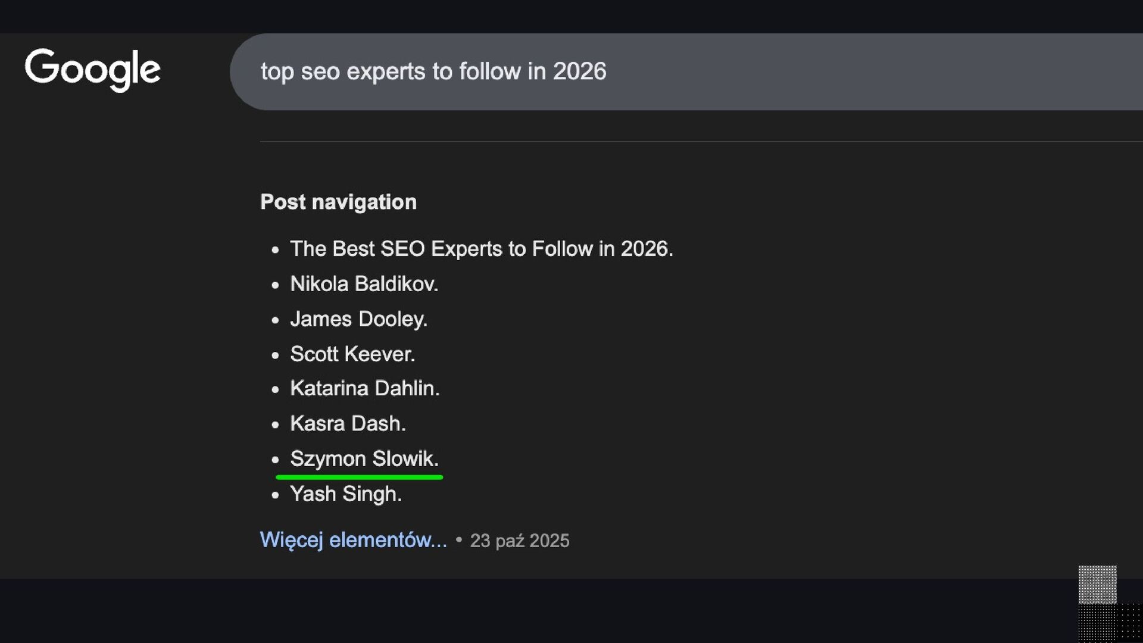Image resolution: width=1143 pixels, height=643 pixels.
Task: Open the Szymon Slowik entry
Action: pyautogui.click(x=364, y=458)
